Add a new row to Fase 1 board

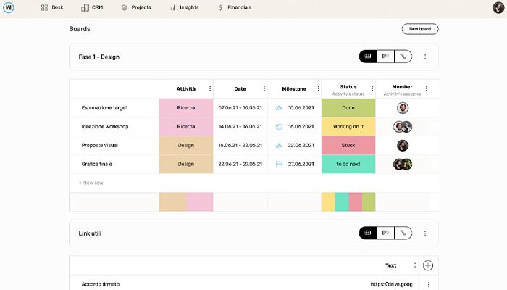[91, 183]
